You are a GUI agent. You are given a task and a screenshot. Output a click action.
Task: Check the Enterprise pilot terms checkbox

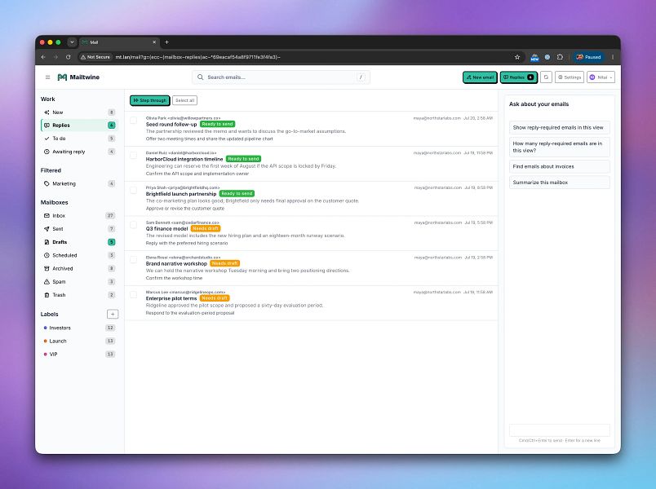click(x=134, y=295)
